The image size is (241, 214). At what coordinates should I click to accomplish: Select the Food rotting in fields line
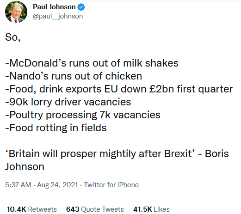point(56,128)
